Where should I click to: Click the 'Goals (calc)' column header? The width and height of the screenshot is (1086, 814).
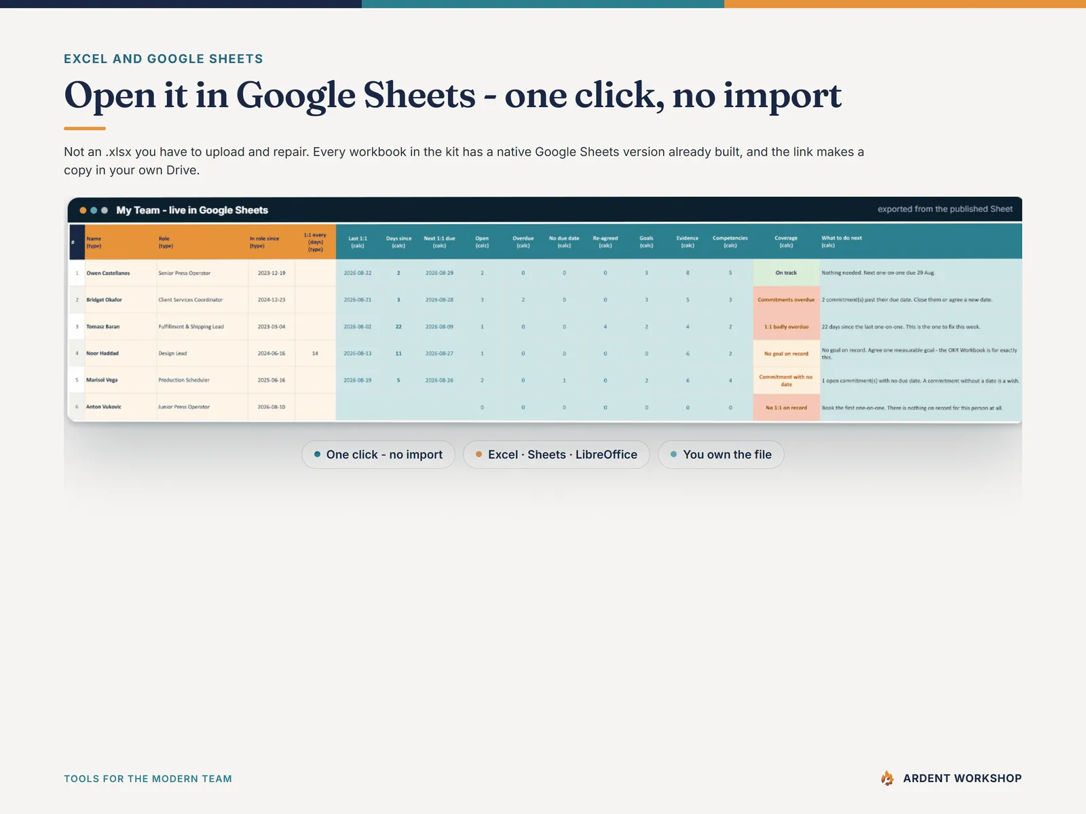tap(646, 242)
